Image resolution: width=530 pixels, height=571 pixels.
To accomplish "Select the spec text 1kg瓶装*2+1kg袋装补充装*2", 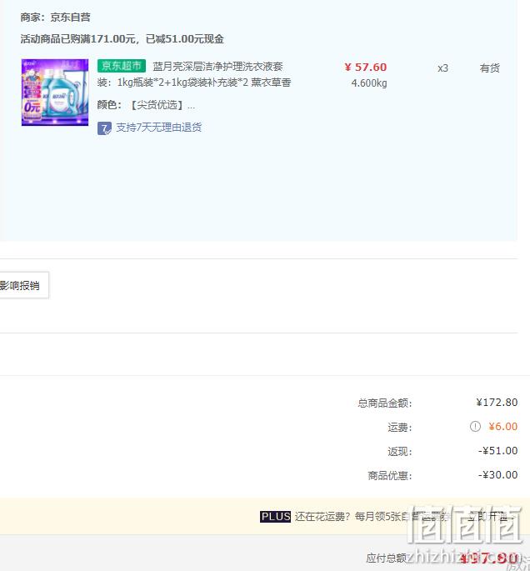I will click(x=182, y=83).
